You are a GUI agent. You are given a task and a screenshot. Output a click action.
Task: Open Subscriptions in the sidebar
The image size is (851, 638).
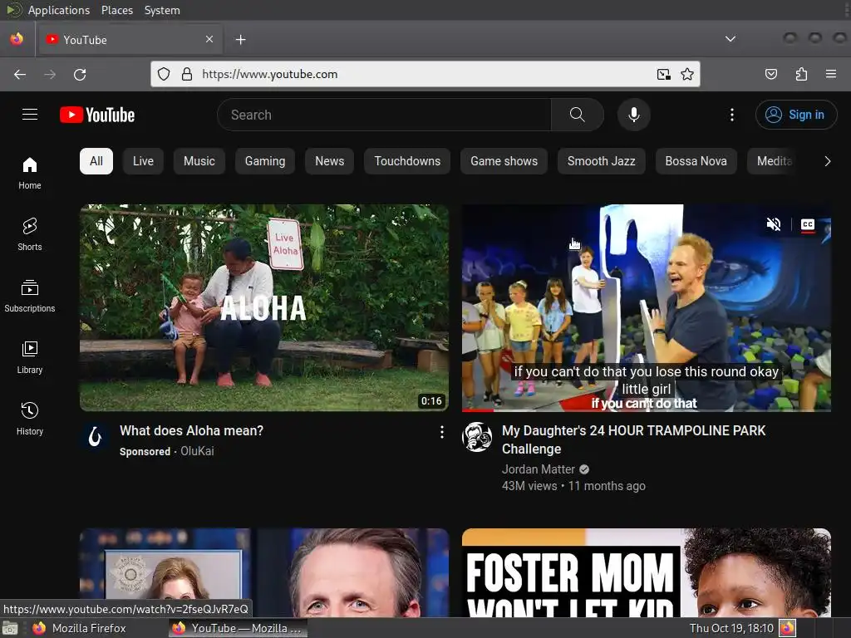point(30,297)
